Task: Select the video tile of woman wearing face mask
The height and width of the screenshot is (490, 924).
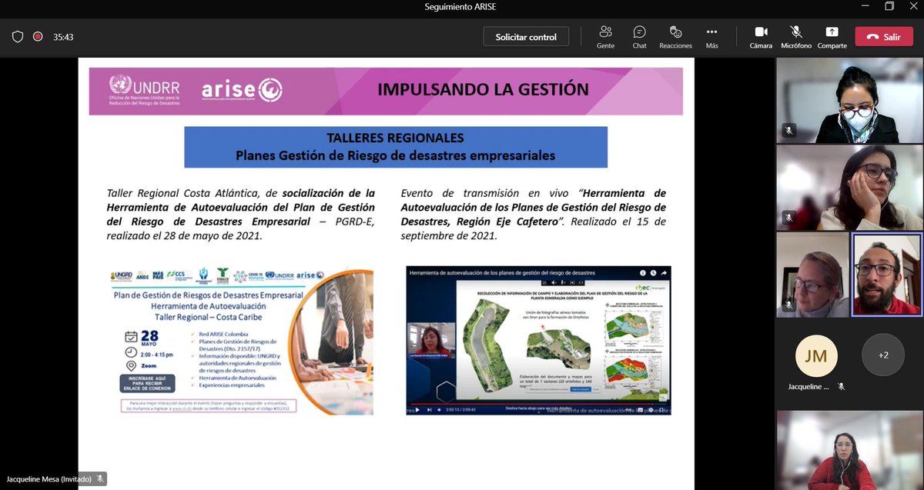Action: [x=849, y=100]
